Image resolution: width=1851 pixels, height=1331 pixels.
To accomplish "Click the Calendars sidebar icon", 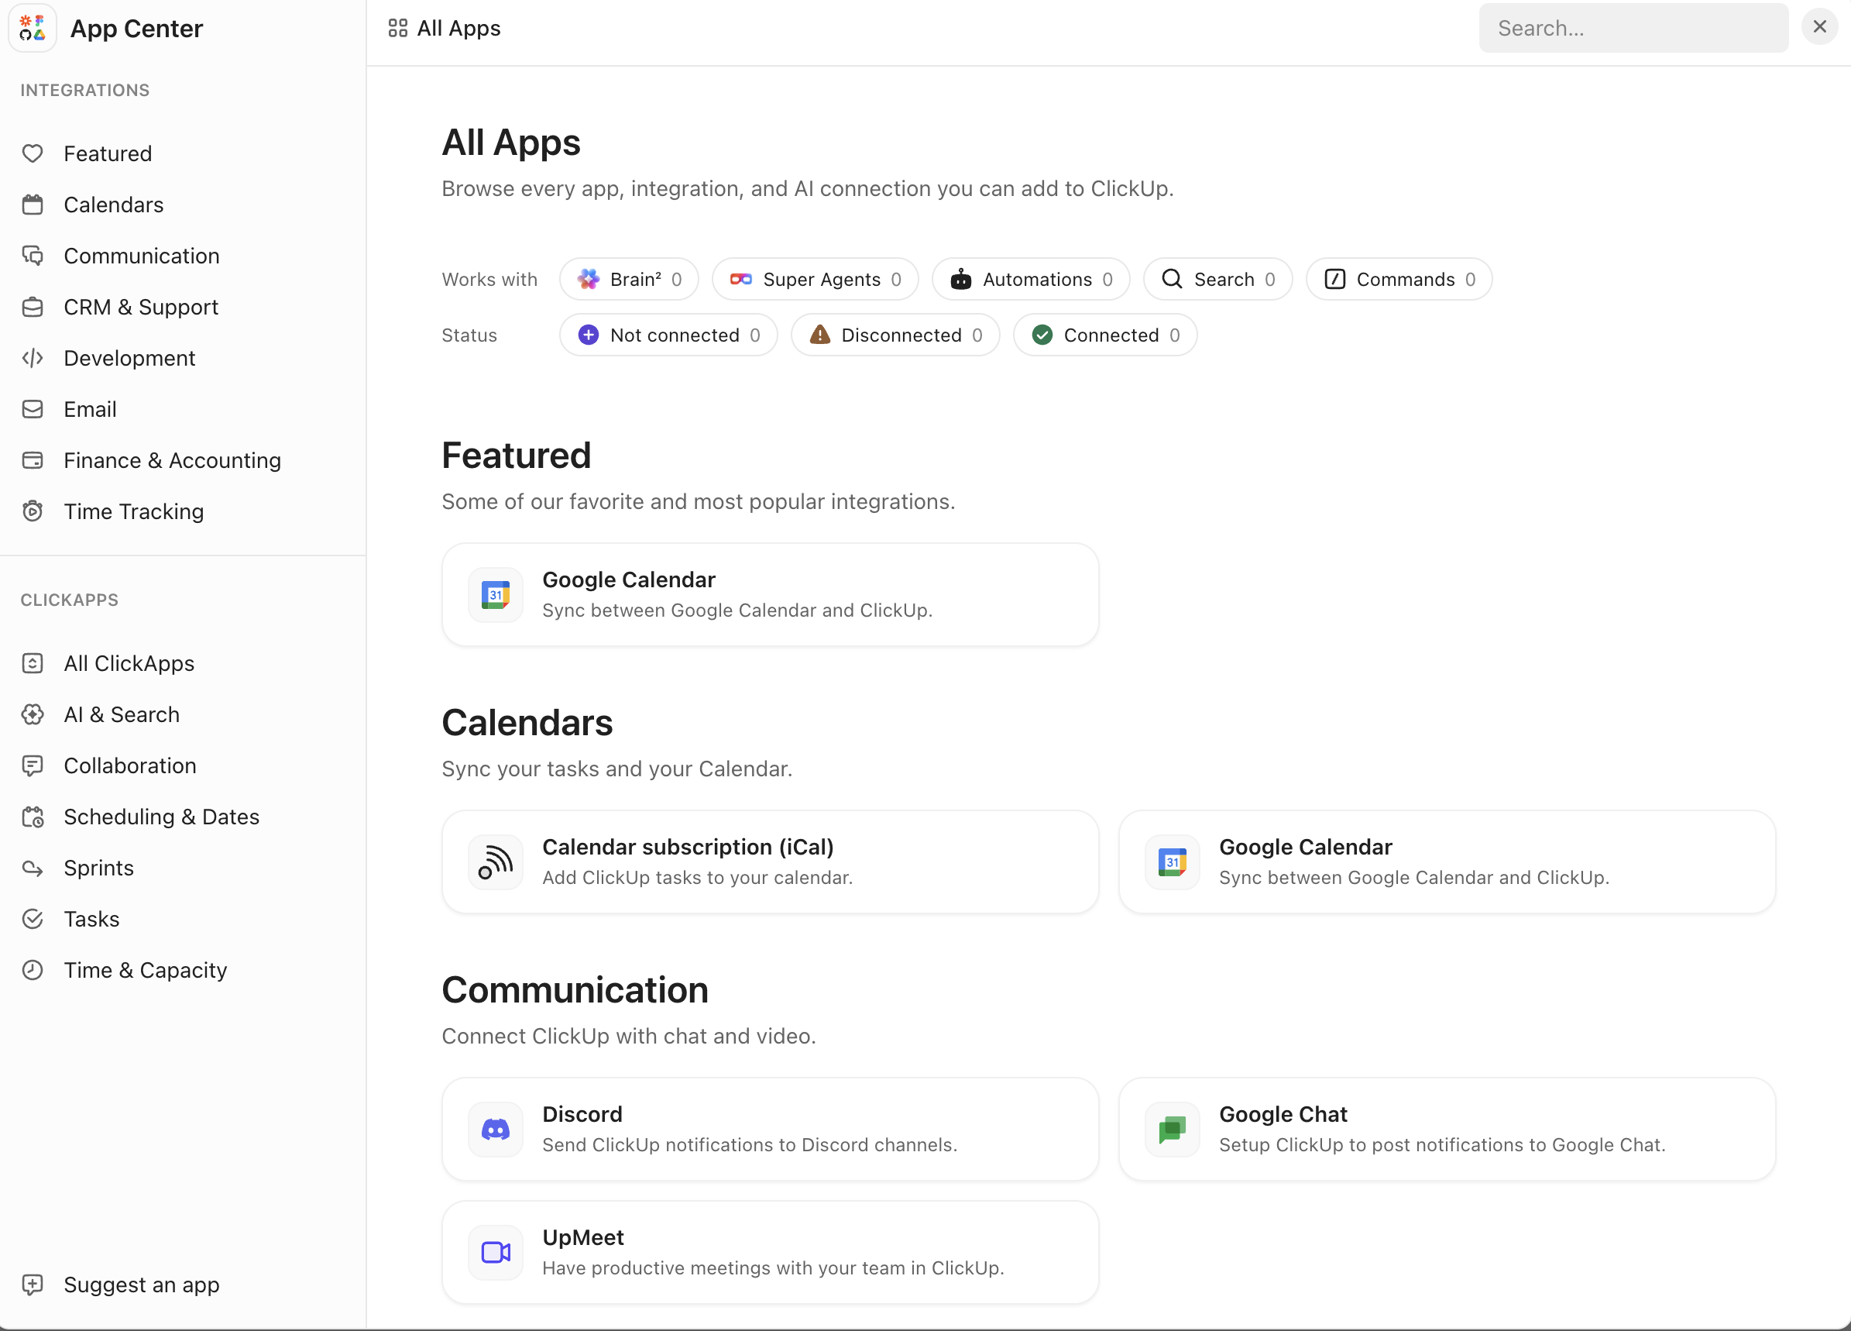I will tap(33, 204).
